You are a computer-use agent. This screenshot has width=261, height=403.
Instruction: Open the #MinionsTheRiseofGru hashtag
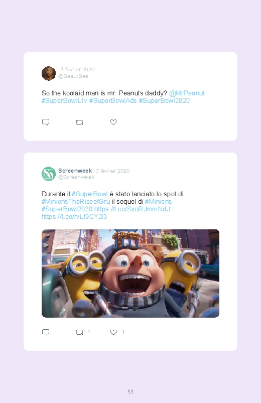(76, 202)
